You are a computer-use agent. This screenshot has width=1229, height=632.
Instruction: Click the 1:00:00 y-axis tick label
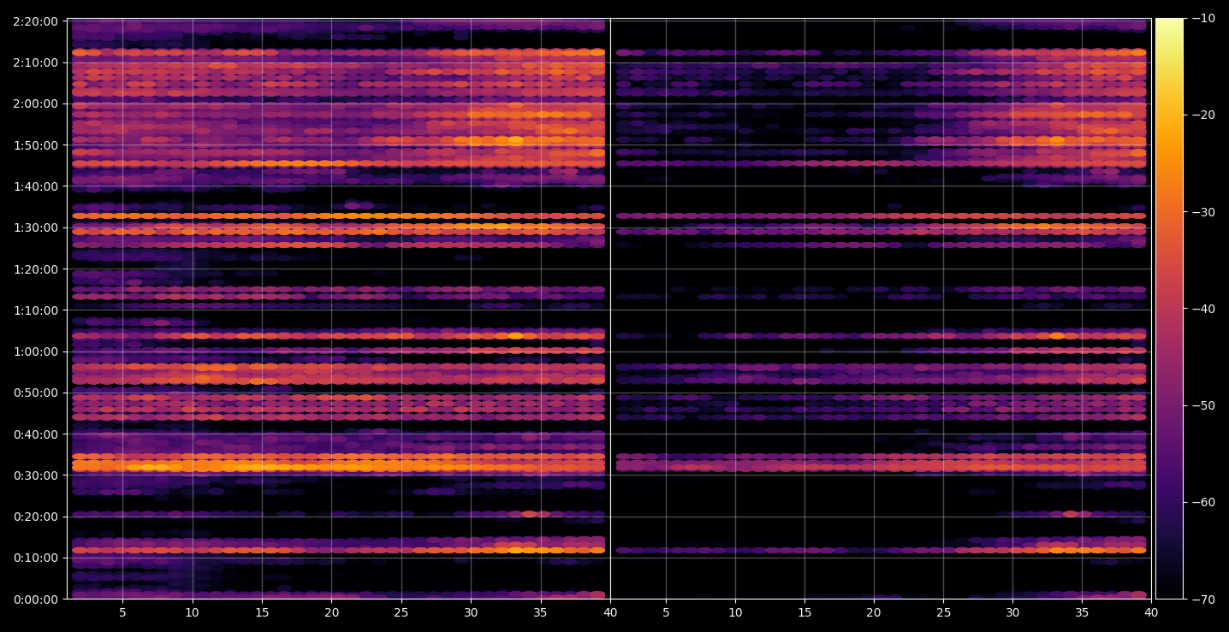click(36, 351)
